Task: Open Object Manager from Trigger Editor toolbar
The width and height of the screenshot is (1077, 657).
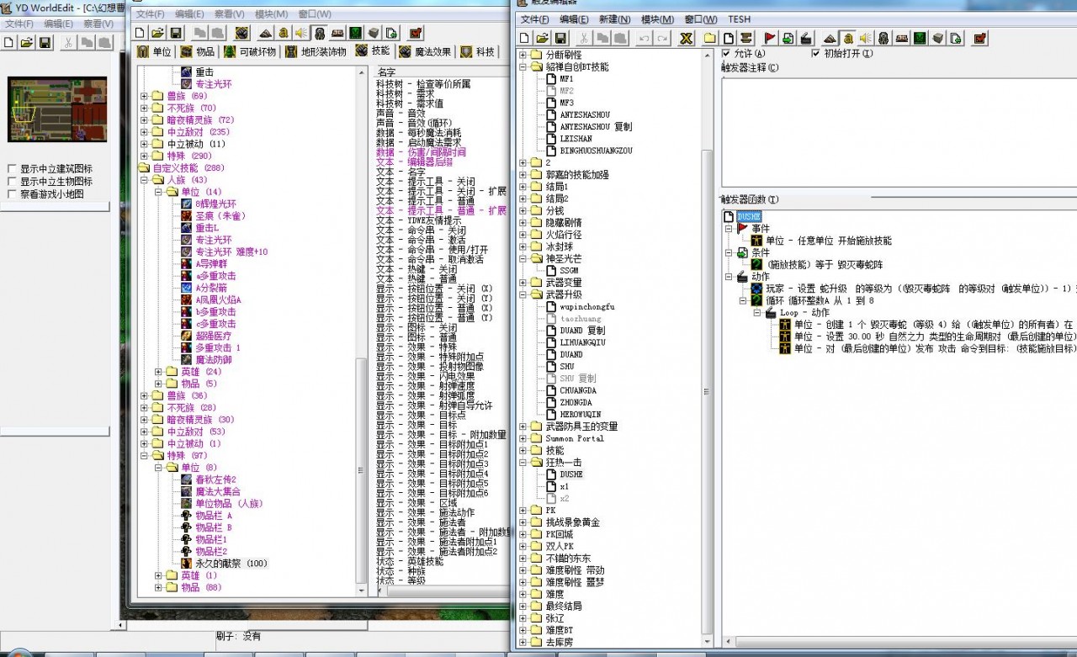Action: click(x=936, y=38)
